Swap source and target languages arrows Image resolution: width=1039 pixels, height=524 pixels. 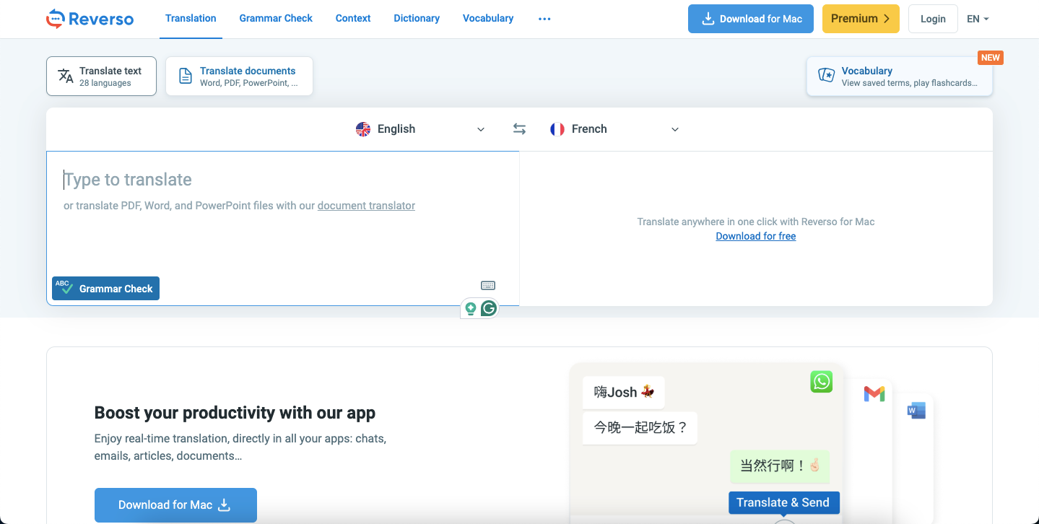(519, 129)
